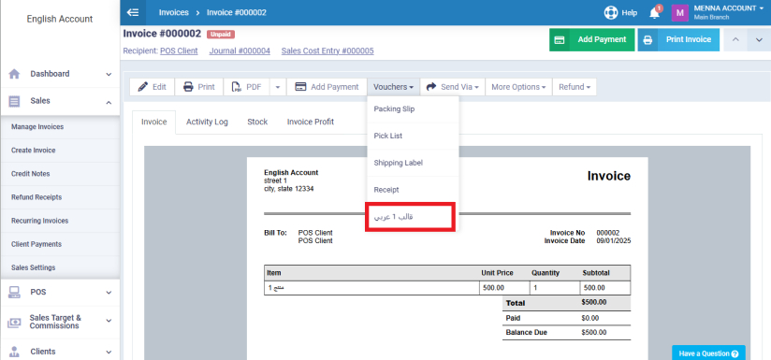Go to previous invoice with up chevron
Screen dimensions: 771x360
[x=735, y=40]
